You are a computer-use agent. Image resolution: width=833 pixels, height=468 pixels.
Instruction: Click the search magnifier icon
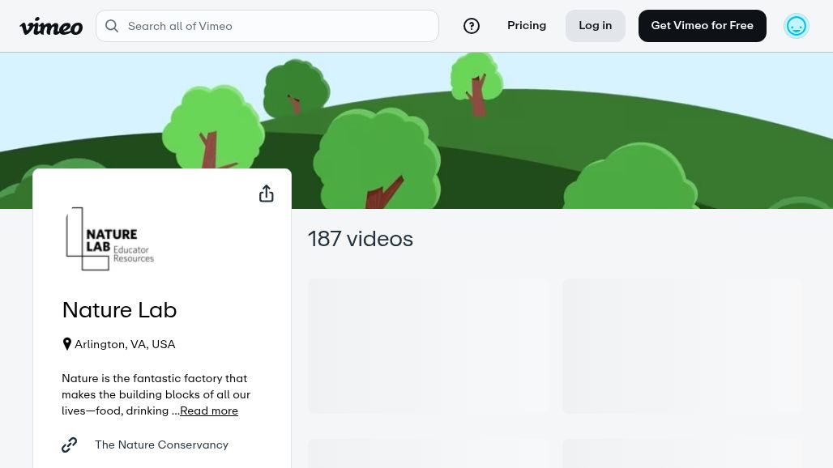click(x=112, y=26)
